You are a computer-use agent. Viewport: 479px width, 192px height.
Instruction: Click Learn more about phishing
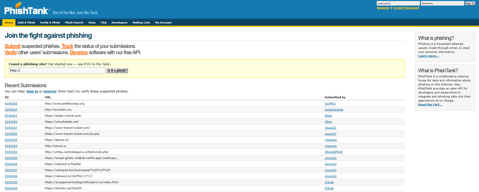(428, 56)
